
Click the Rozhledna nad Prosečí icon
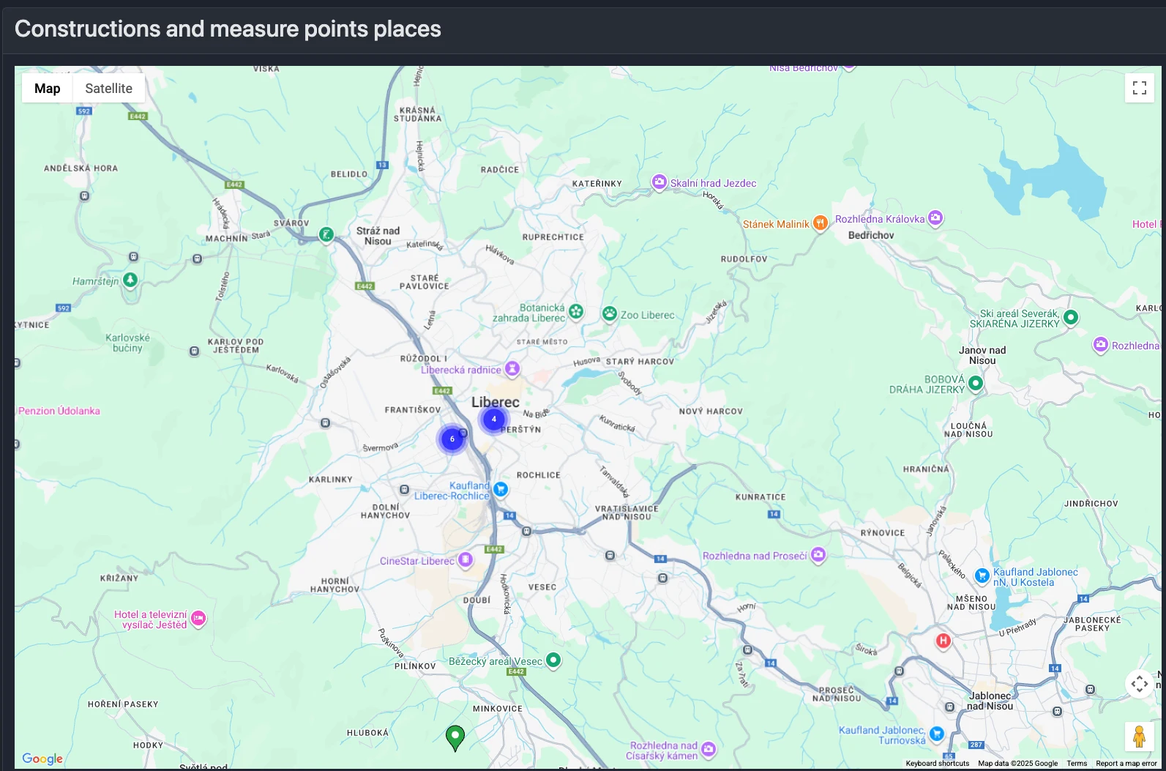pos(818,555)
